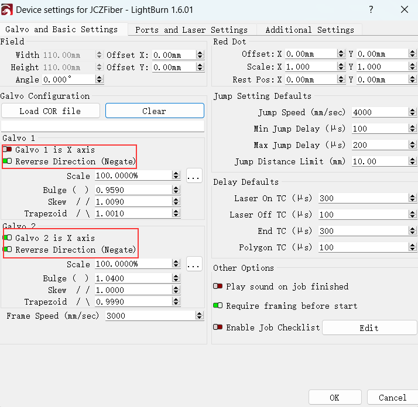The height and width of the screenshot is (407, 418).
Task: Click Jump Distance Limit input field
Action: pyautogui.click(x=380, y=161)
